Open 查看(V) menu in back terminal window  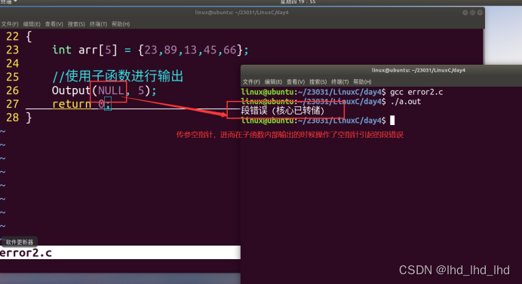pyautogui.click(x=54, y=24)
